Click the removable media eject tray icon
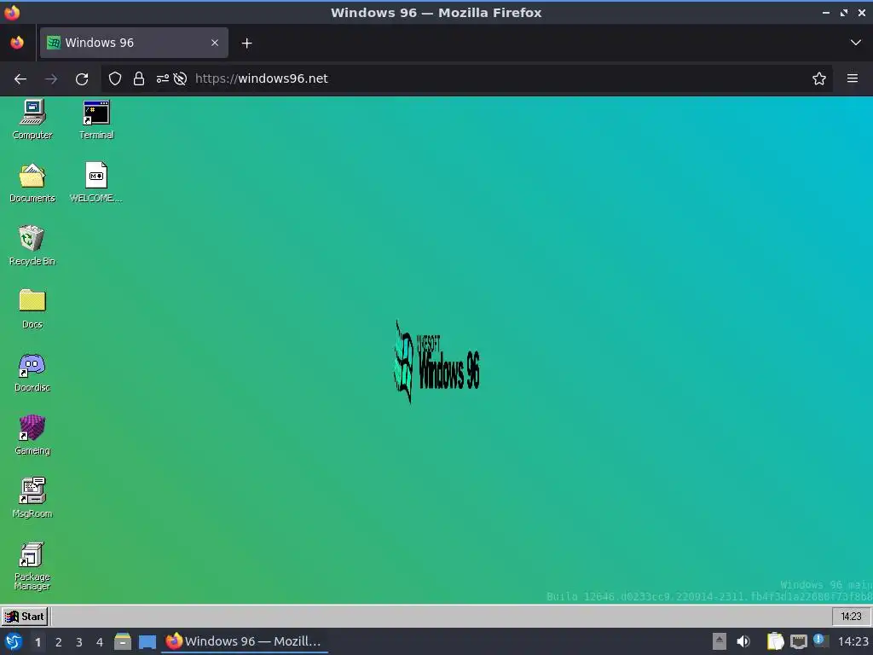Viewport: 873px width, 655px height. point(720,641)
